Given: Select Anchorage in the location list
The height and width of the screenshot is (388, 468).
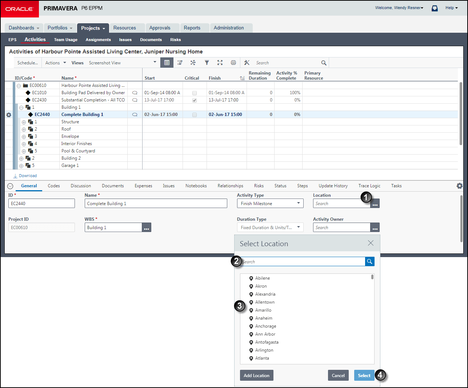Looking at the screenshot, I should [x=266, y=326].
